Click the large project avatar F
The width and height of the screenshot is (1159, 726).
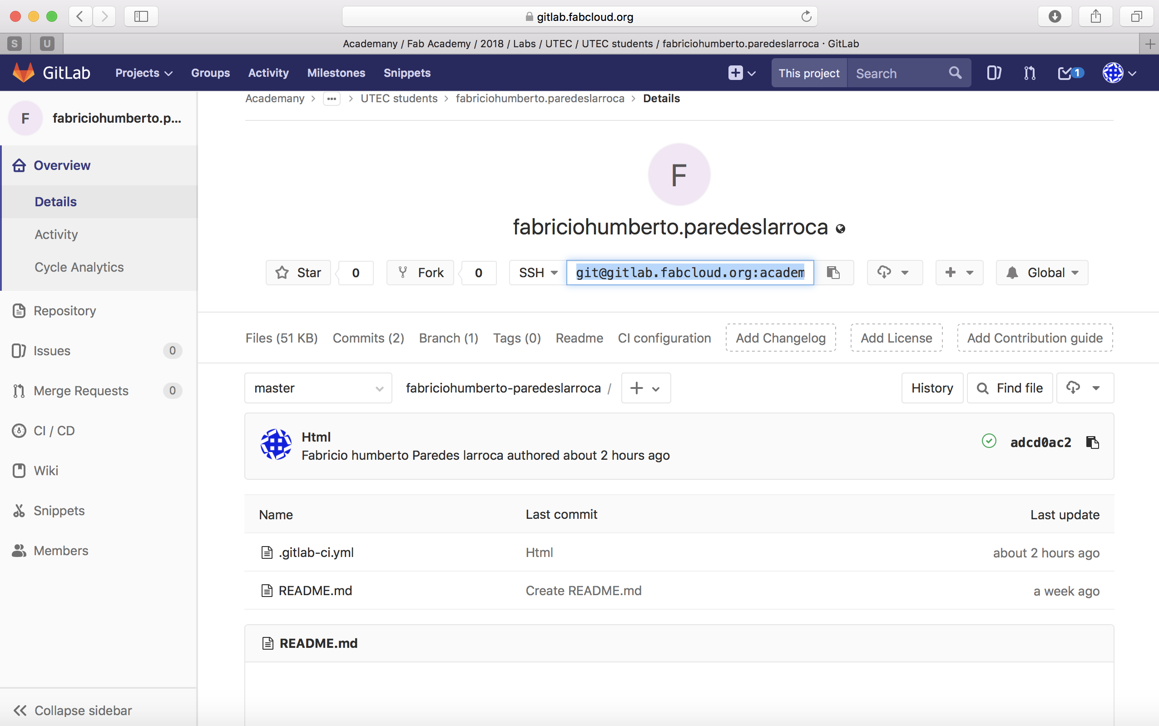point(679,174)
